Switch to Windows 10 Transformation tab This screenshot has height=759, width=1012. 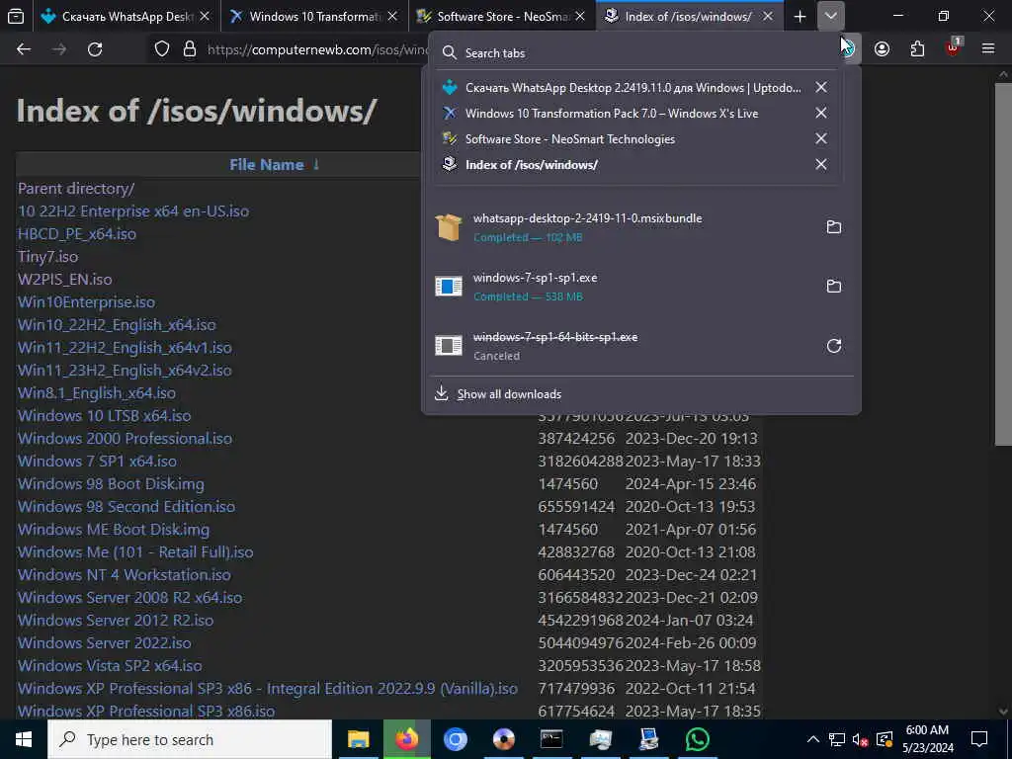pos(313,17)
